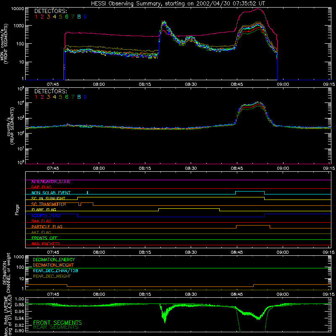
Task: Click the ECLIPSE_FLAG label
Action: 46,215
